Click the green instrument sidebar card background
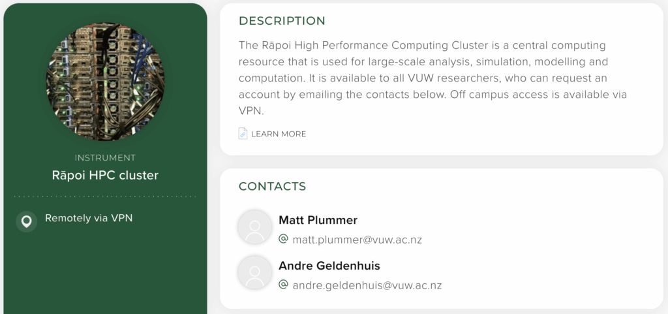The width and height of the screenshot is (668, 314). coord(105,273)
